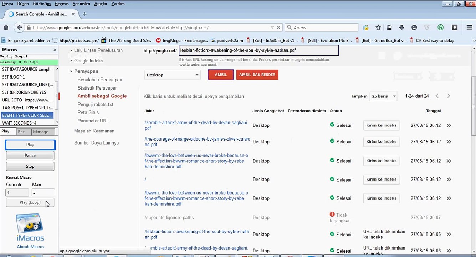Open the Yer imleri menu
The width and height of the screenshot is (476, 257).
82,4
